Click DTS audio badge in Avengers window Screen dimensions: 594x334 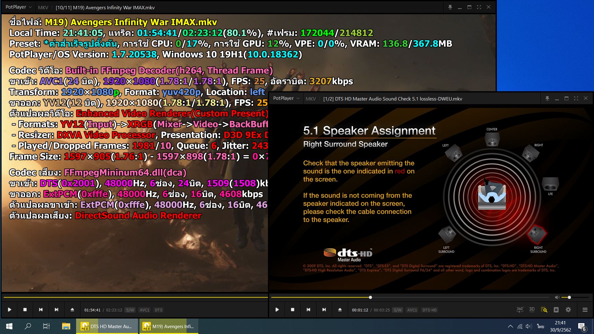pos(158,310)
